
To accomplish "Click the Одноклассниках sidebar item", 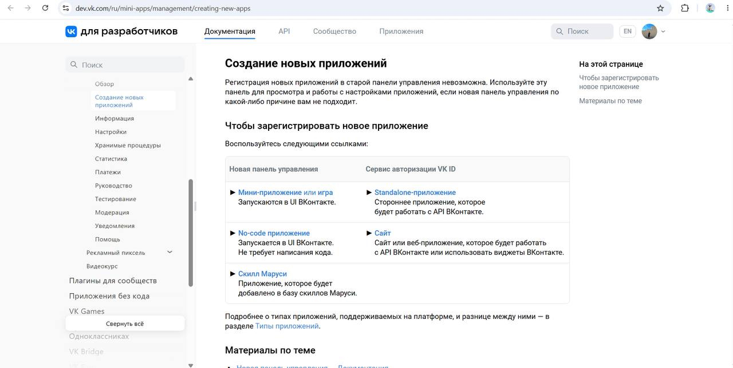I will click(x=99, y=336).
